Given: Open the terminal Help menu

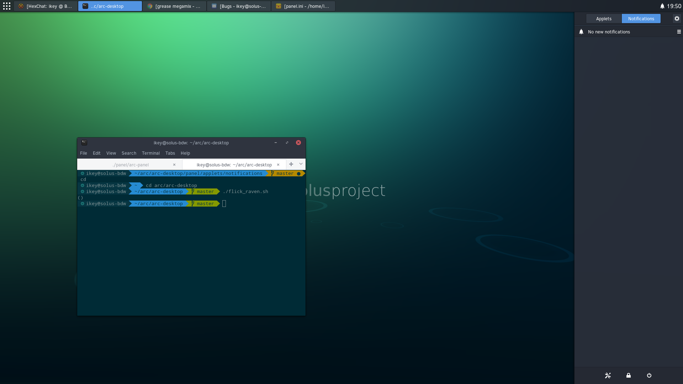Looking at the screenshot, I should [x=185, y=153].
